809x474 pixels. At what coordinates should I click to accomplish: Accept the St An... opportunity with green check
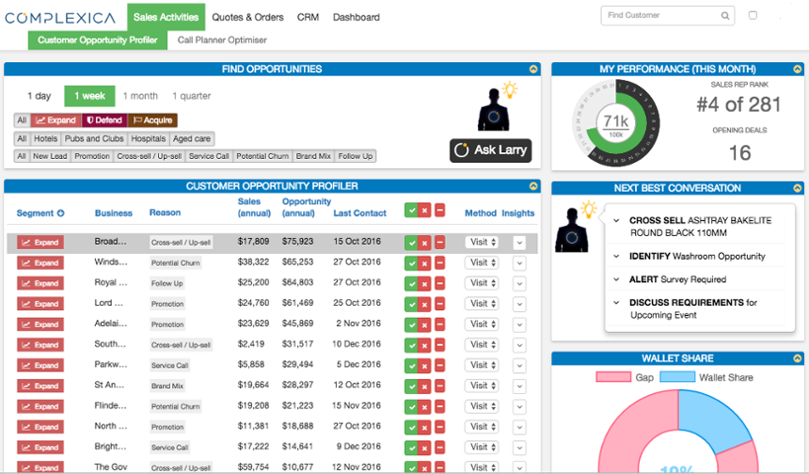click(x=411, y=386)
